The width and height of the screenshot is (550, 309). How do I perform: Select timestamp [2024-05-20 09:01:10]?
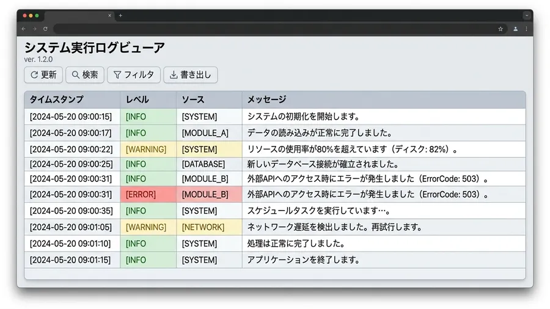point(70,244)
